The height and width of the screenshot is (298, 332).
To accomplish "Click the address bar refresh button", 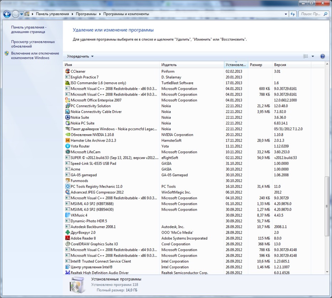I will click(x=293, y=14).
